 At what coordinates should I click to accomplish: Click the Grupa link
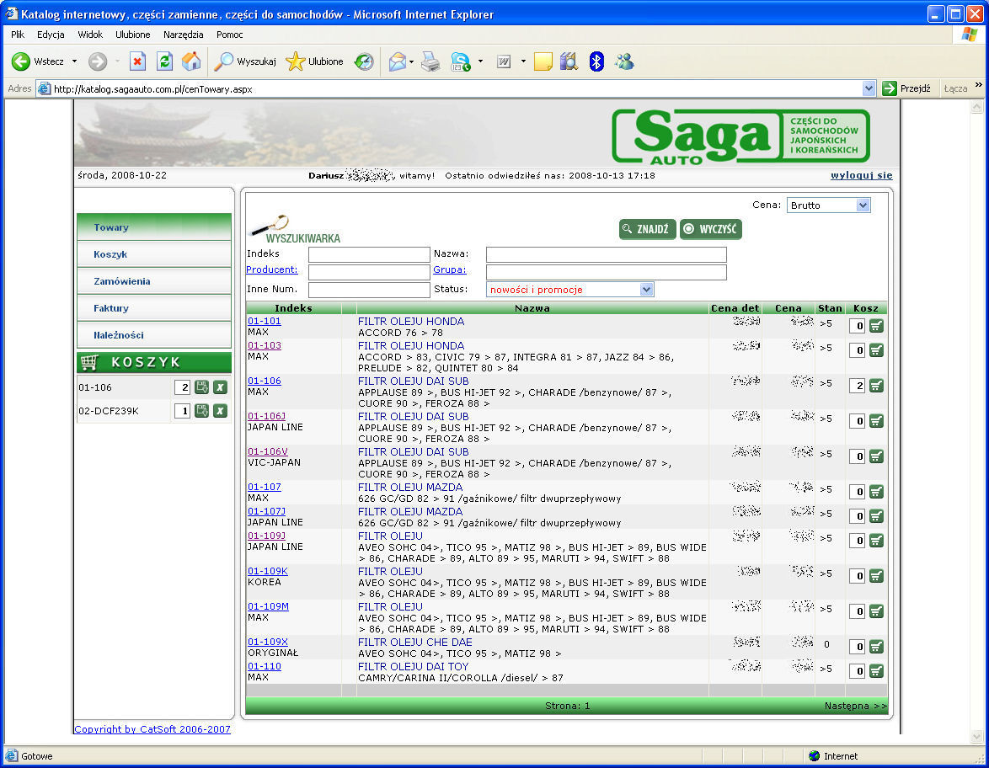click(450, 269)
